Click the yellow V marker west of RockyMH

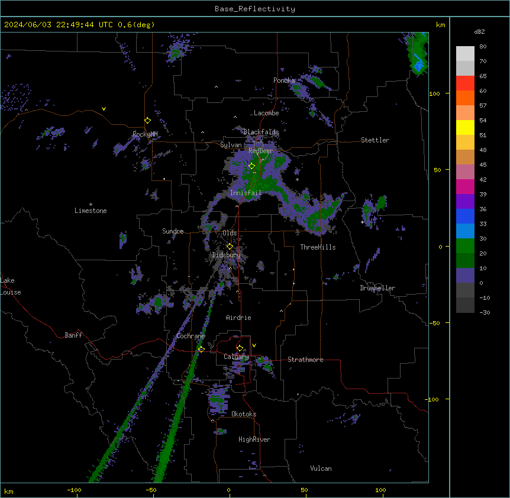104,109
